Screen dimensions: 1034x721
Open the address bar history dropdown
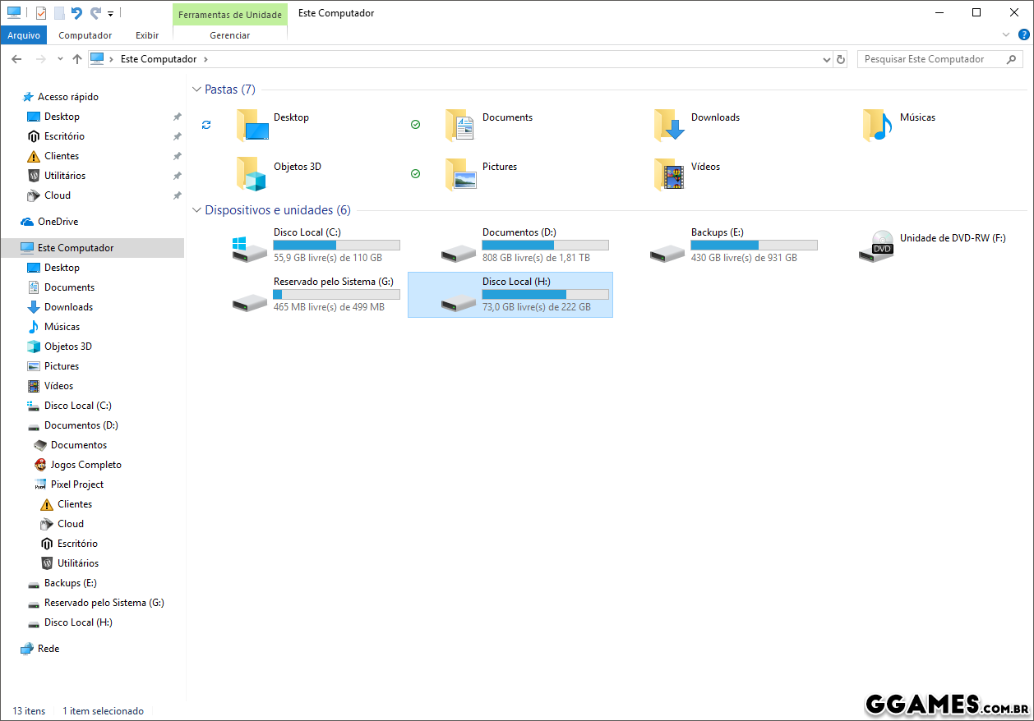pyautogui.click(x=827, y=59)
